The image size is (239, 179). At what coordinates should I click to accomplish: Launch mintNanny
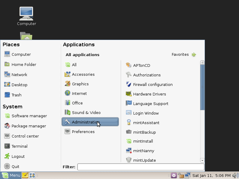click(x=140, y=151)
